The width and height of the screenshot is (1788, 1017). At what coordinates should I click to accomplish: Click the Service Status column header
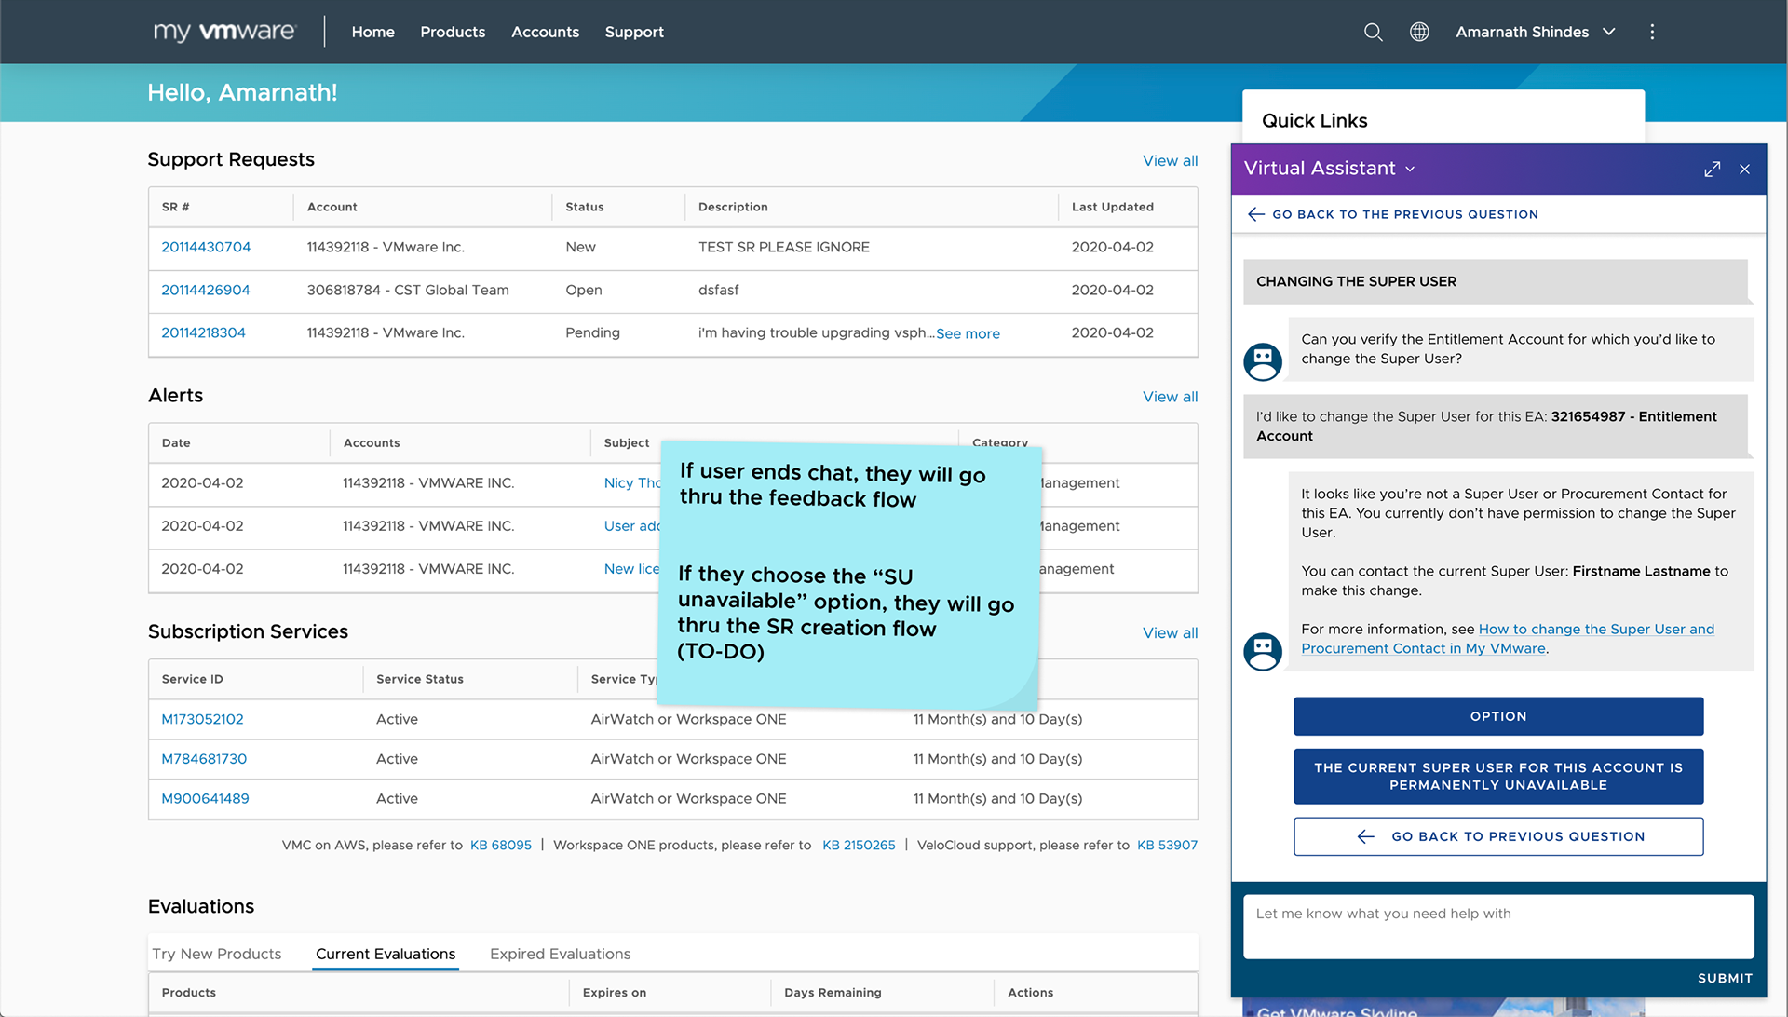coord(419,679)
